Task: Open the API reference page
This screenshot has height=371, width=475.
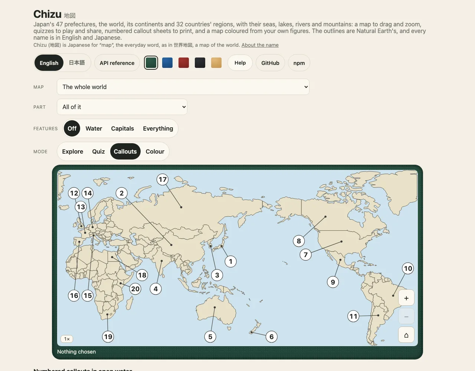Action: 117,63
